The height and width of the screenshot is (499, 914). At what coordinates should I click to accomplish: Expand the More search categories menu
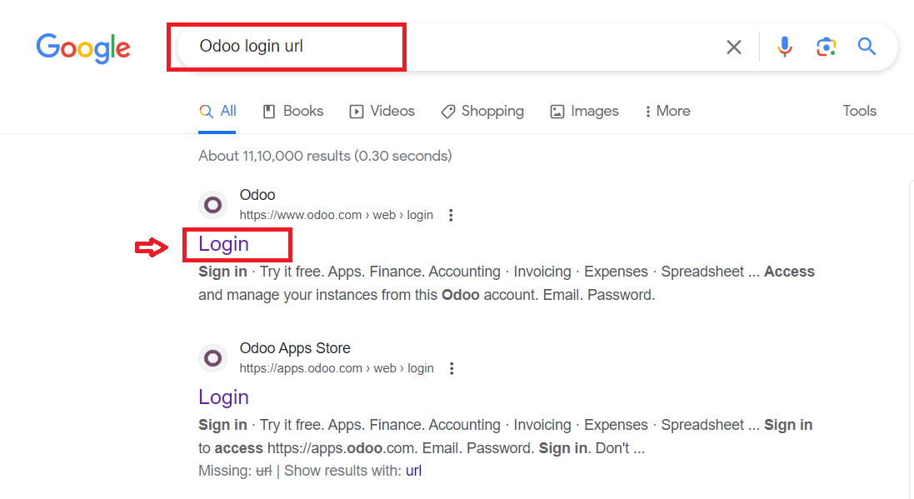coord(667,111)
